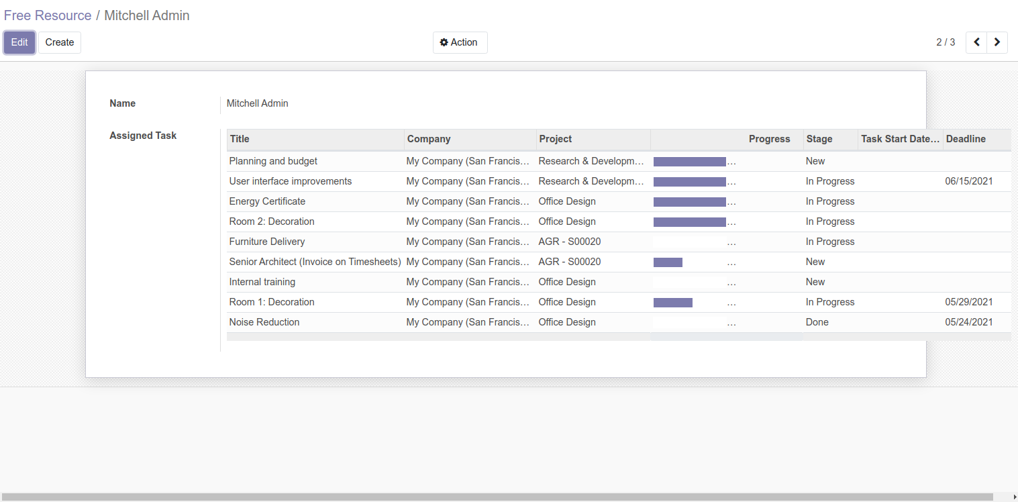This screenshot has height=502, width=1018.
Task: Open the Noise Reduction task row
Action: point(264,322)
